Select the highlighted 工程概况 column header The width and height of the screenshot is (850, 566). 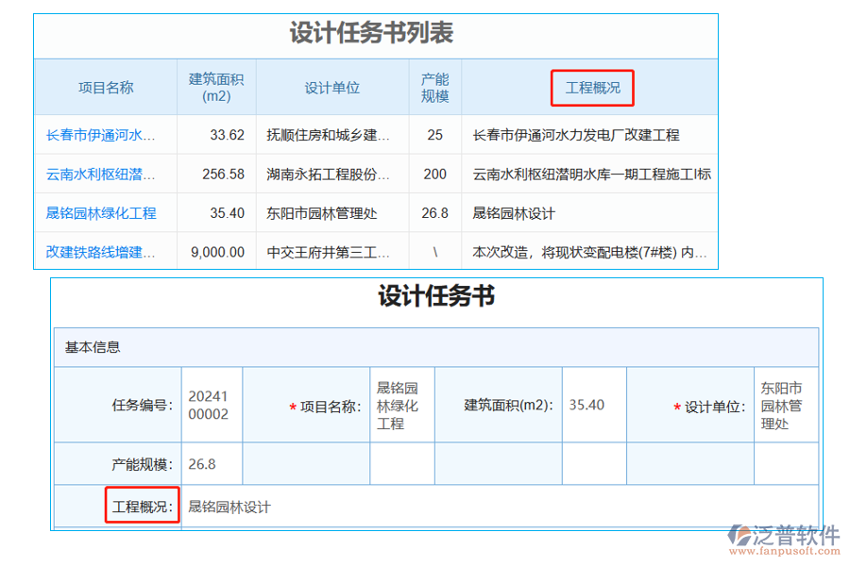tap(592, 87)
